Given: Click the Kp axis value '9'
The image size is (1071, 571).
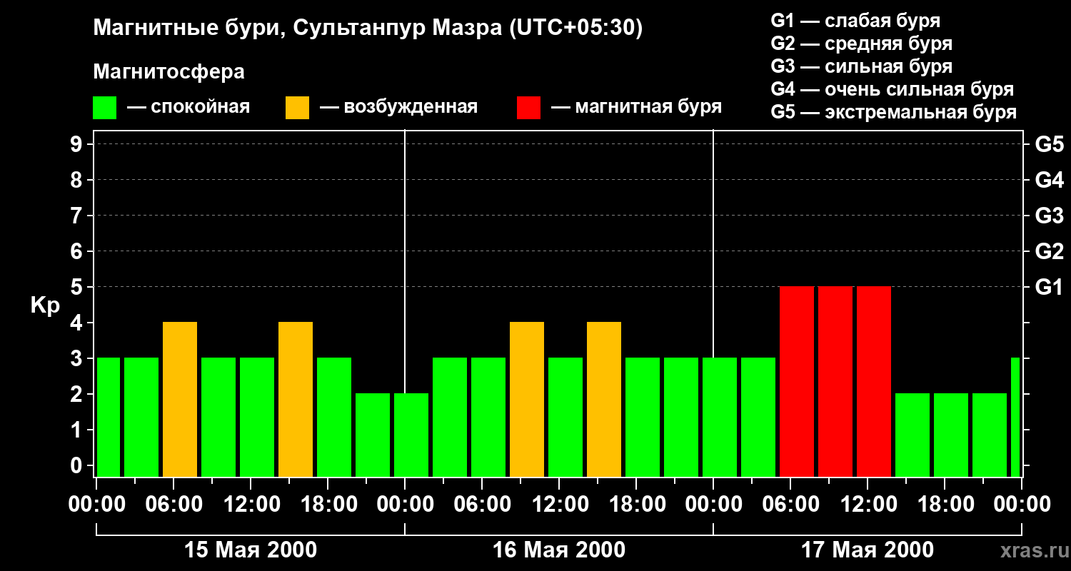Looking at the screenshot, I should click(78, 144).
